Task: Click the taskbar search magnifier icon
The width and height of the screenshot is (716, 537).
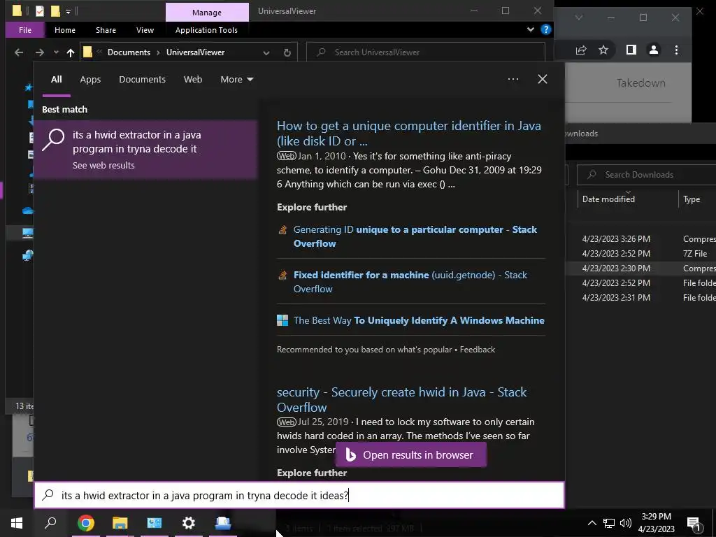Action: click(x=50, y=522)
